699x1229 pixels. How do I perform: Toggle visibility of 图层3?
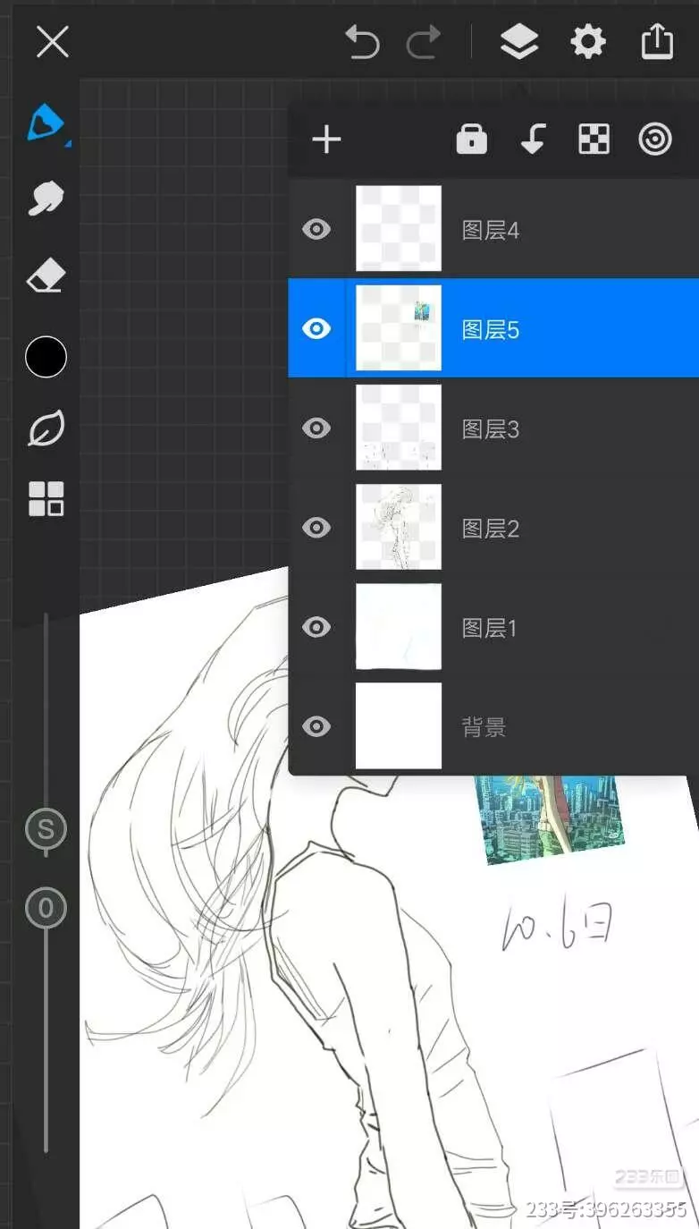pyautogui.click(x=316, y=428)
